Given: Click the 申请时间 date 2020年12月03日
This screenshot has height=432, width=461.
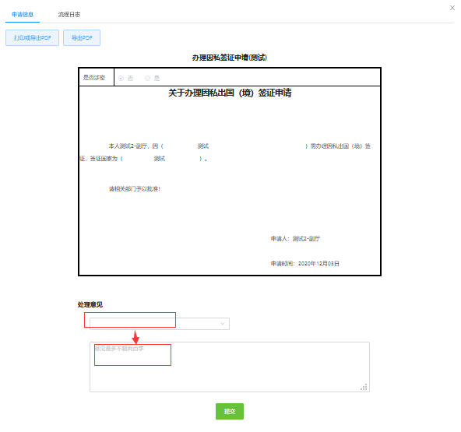Looking at the screenshot, I should click(318, 264).
